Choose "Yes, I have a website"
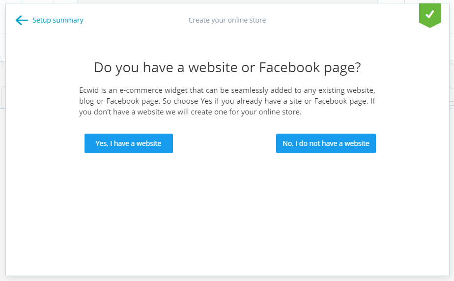Screen dimensions: 454x281 (x=128, y=143)
